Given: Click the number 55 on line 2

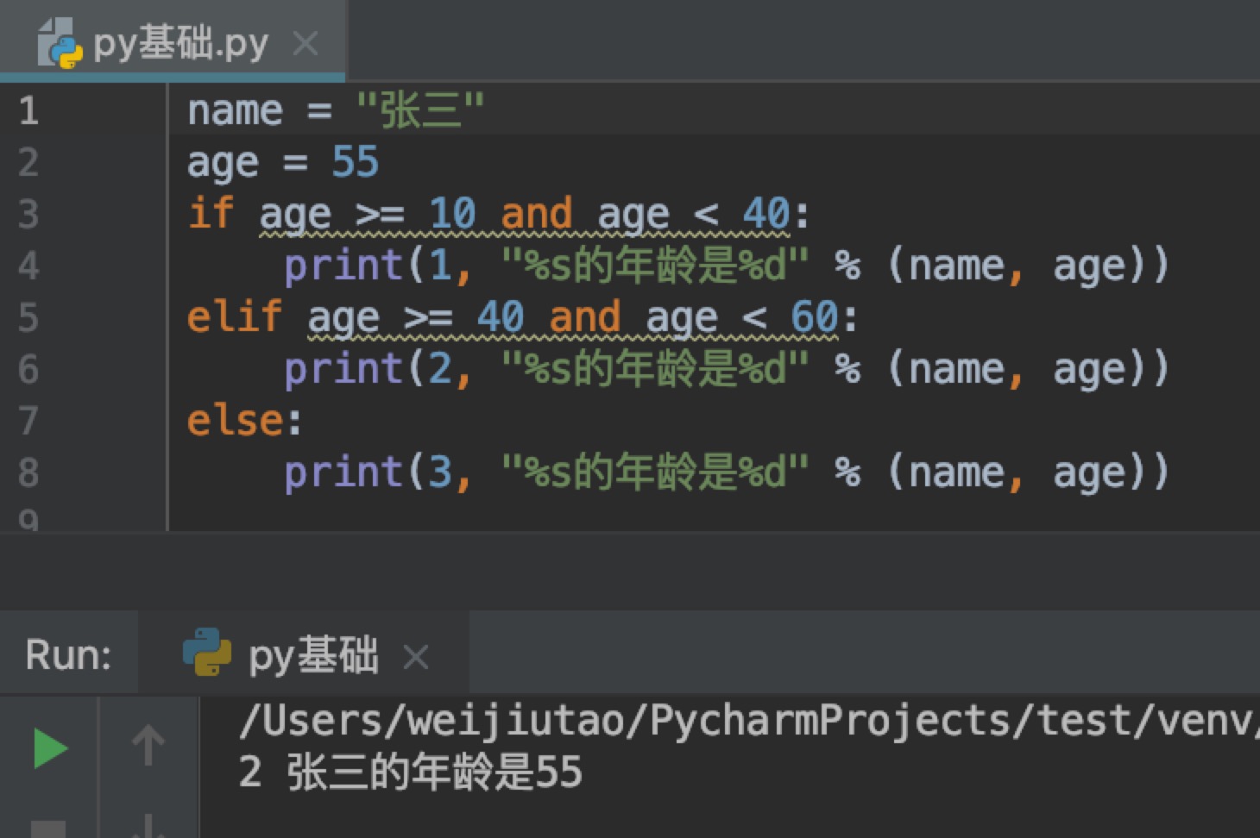Looking at the screenshot, I should (356, 162).
